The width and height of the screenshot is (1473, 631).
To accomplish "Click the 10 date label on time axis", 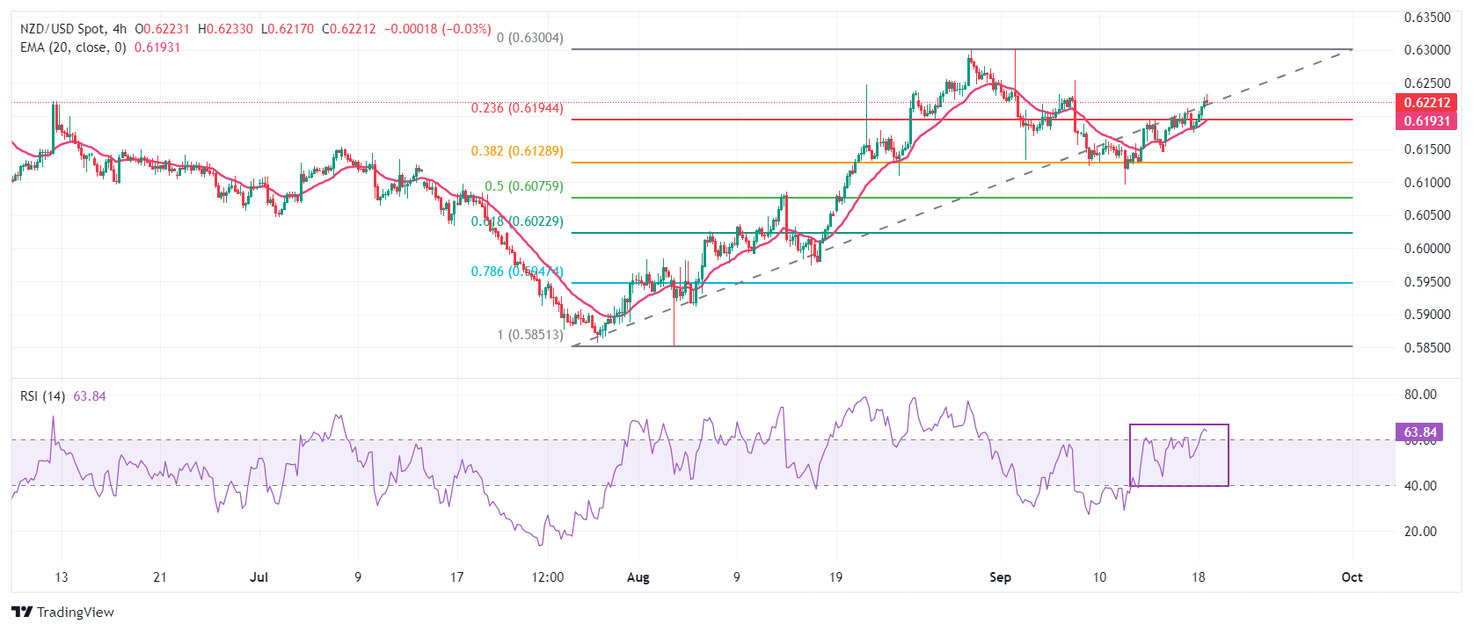I will click(x=1099, y=577).
